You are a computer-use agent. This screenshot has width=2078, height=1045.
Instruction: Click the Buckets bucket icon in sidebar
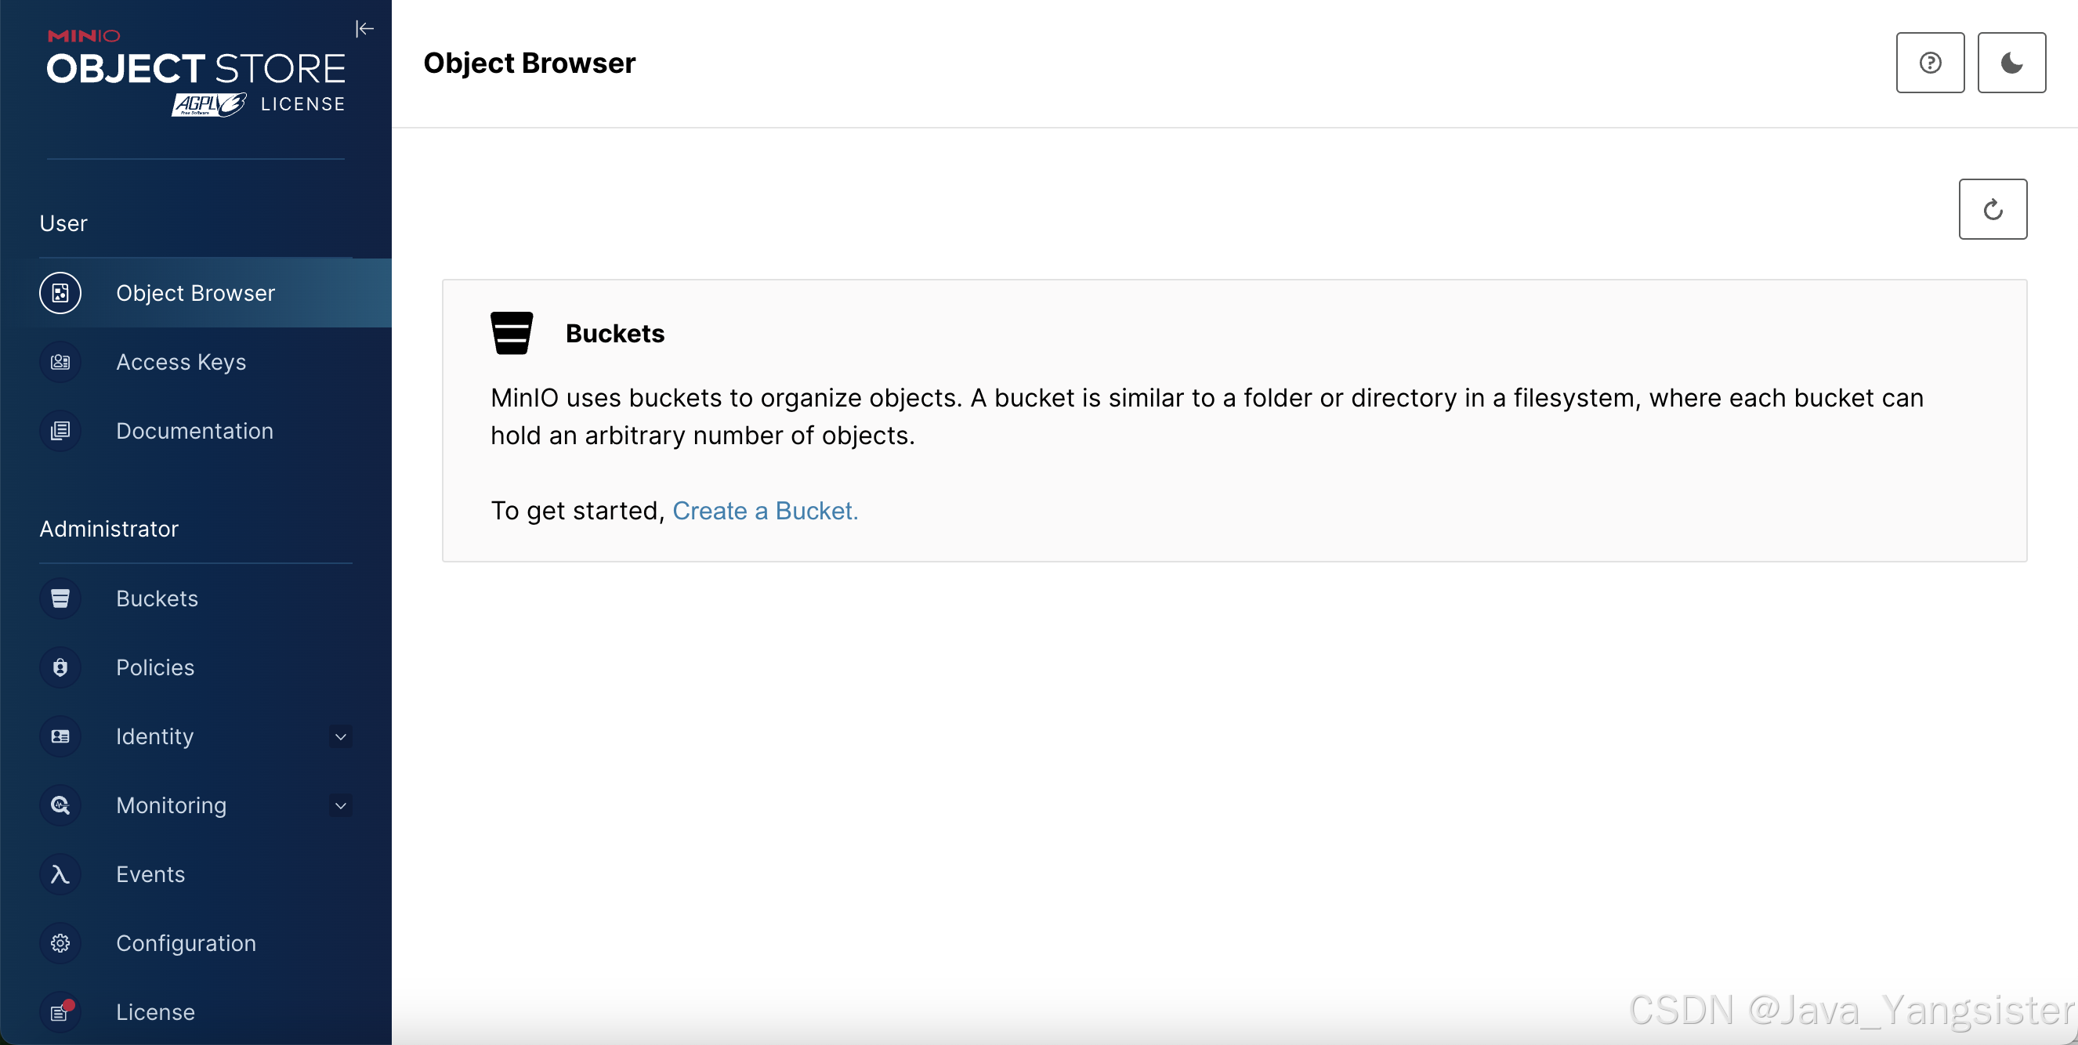point(60,598)
